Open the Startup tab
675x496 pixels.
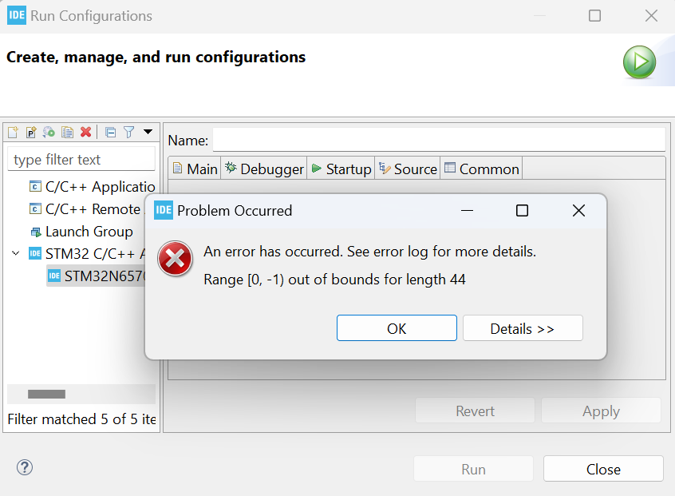click(341, 169)
